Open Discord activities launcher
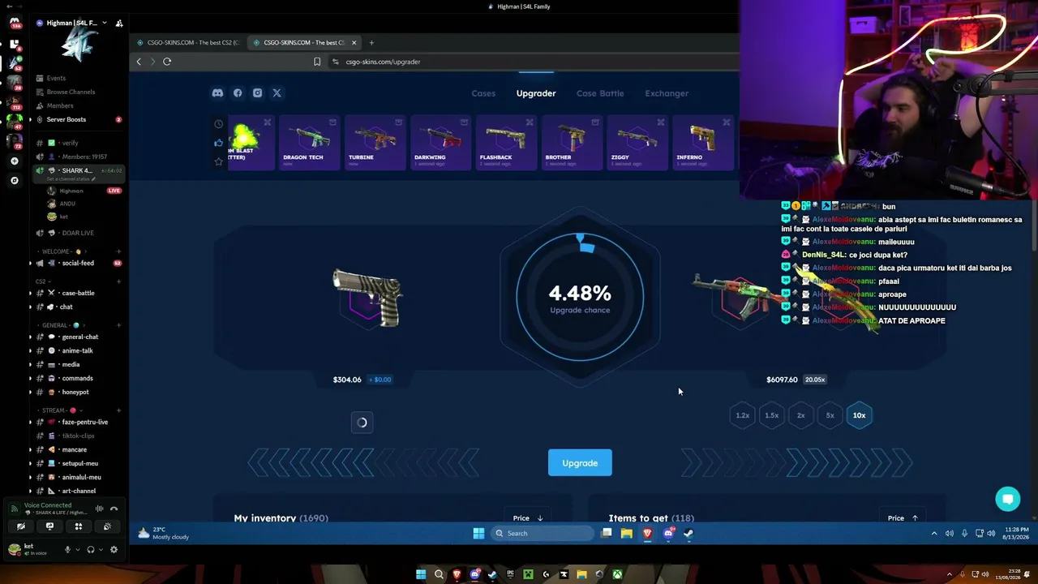Image resolution: width=1038 pixels, height=584 pixels. point(79,526)
